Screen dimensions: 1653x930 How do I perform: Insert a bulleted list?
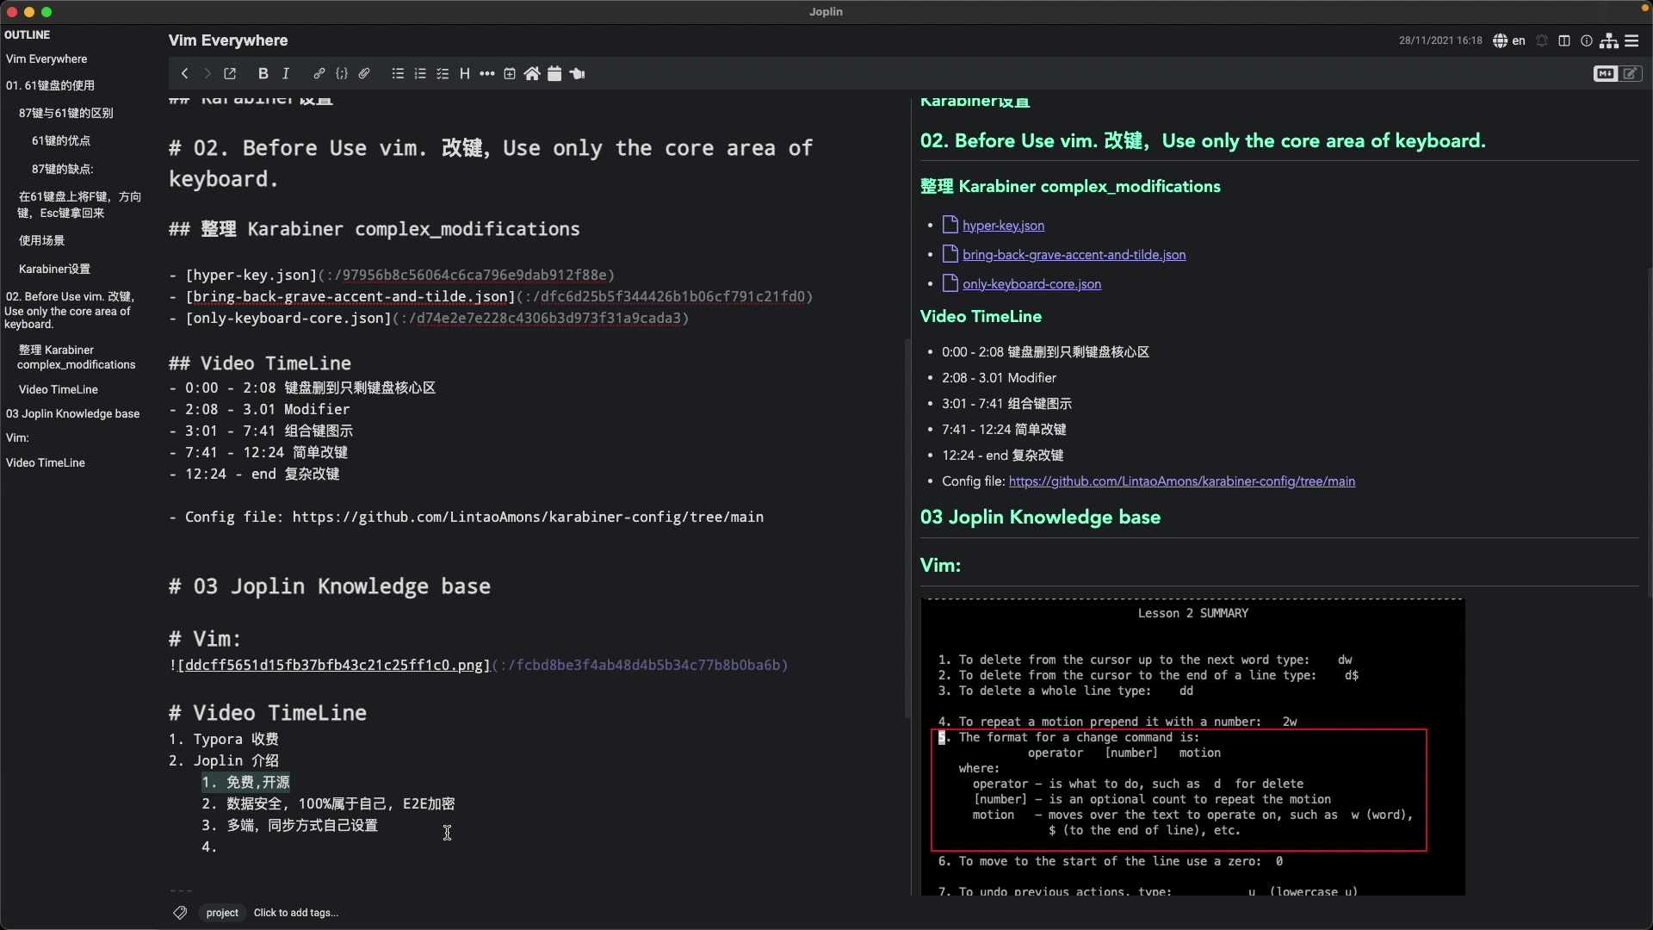tap(398, 74)
